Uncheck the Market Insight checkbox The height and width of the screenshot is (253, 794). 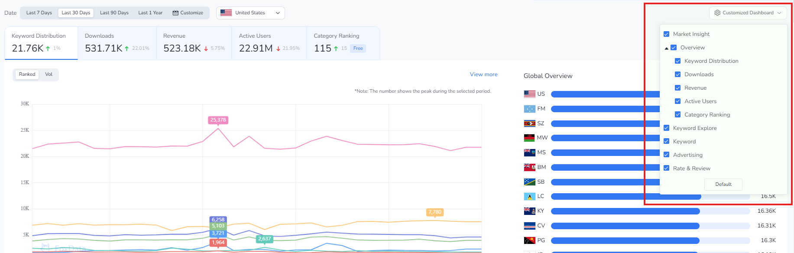point(666,34)
